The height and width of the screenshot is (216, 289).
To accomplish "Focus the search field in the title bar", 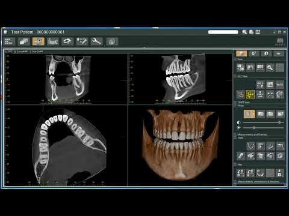I will (223, 32).
